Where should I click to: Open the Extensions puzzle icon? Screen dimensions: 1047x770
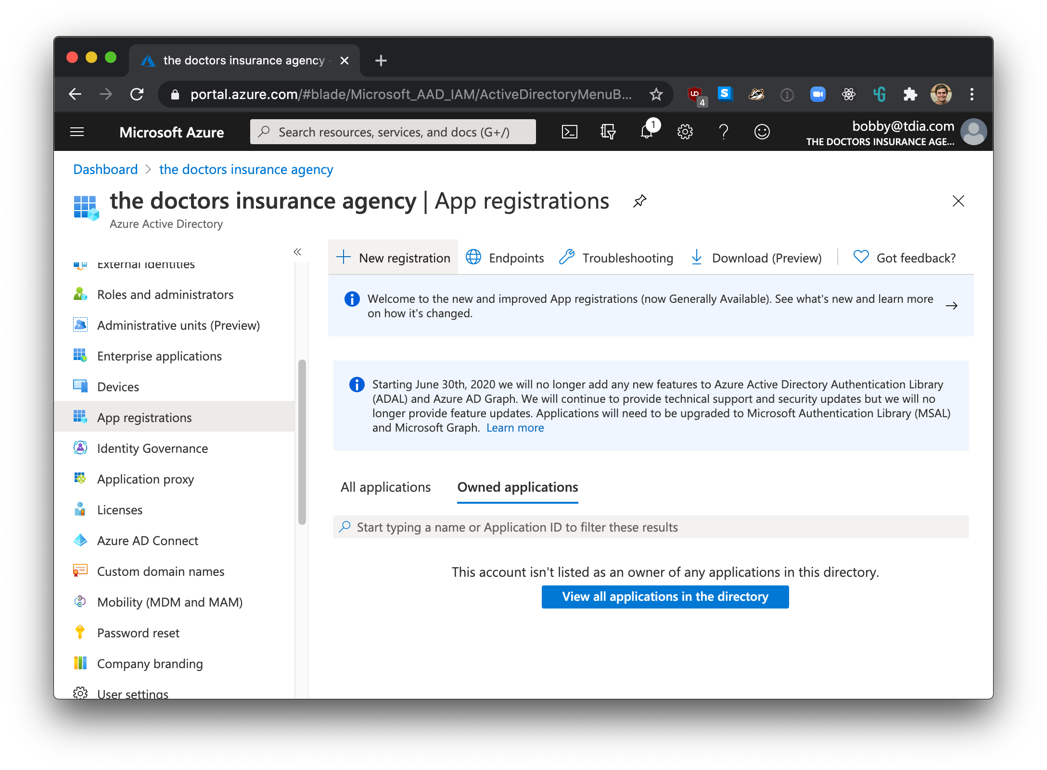click(910, 94)
